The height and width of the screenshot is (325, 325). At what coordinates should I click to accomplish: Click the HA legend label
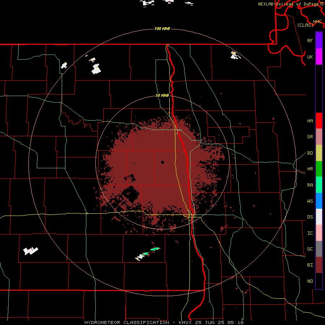tap(310, 121)
